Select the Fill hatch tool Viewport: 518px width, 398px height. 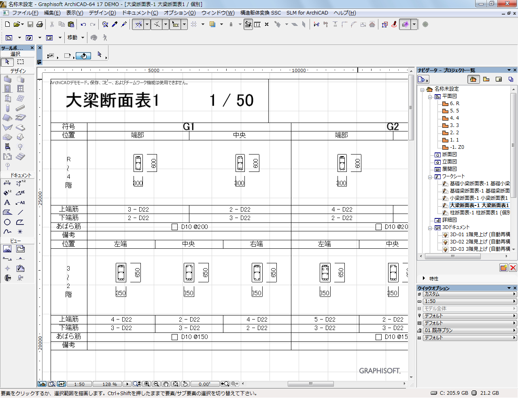point(7,212)
